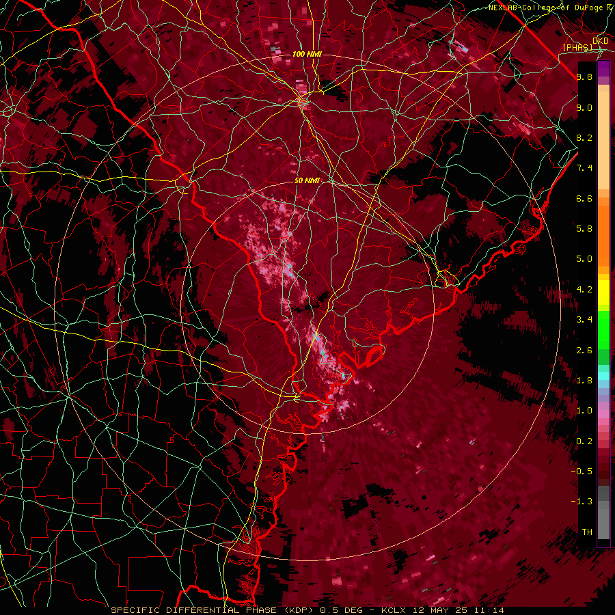Click the 5.0 scale value
The width and height of the screenshot is (615, 615).
click(x=584, y=259)
